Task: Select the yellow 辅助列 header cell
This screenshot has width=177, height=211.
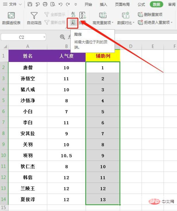Action: pyautogui.click(x=103, y=56)
